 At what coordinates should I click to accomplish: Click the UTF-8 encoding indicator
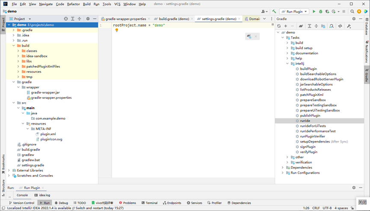(x=327, y=208)
